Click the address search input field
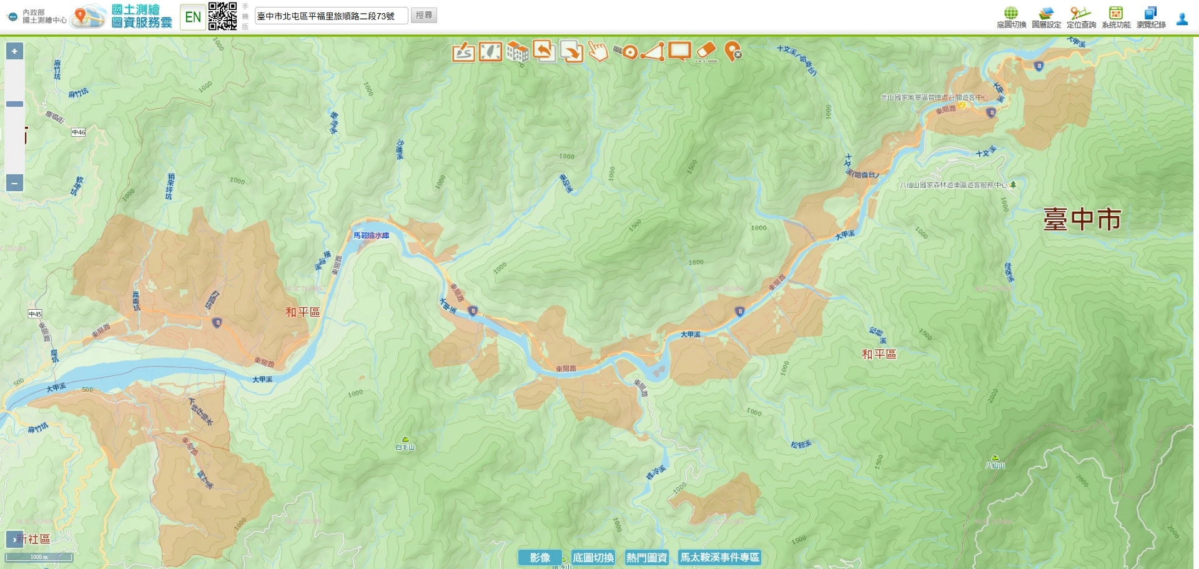Screen dimensions: 1199x569 (331, 16)
